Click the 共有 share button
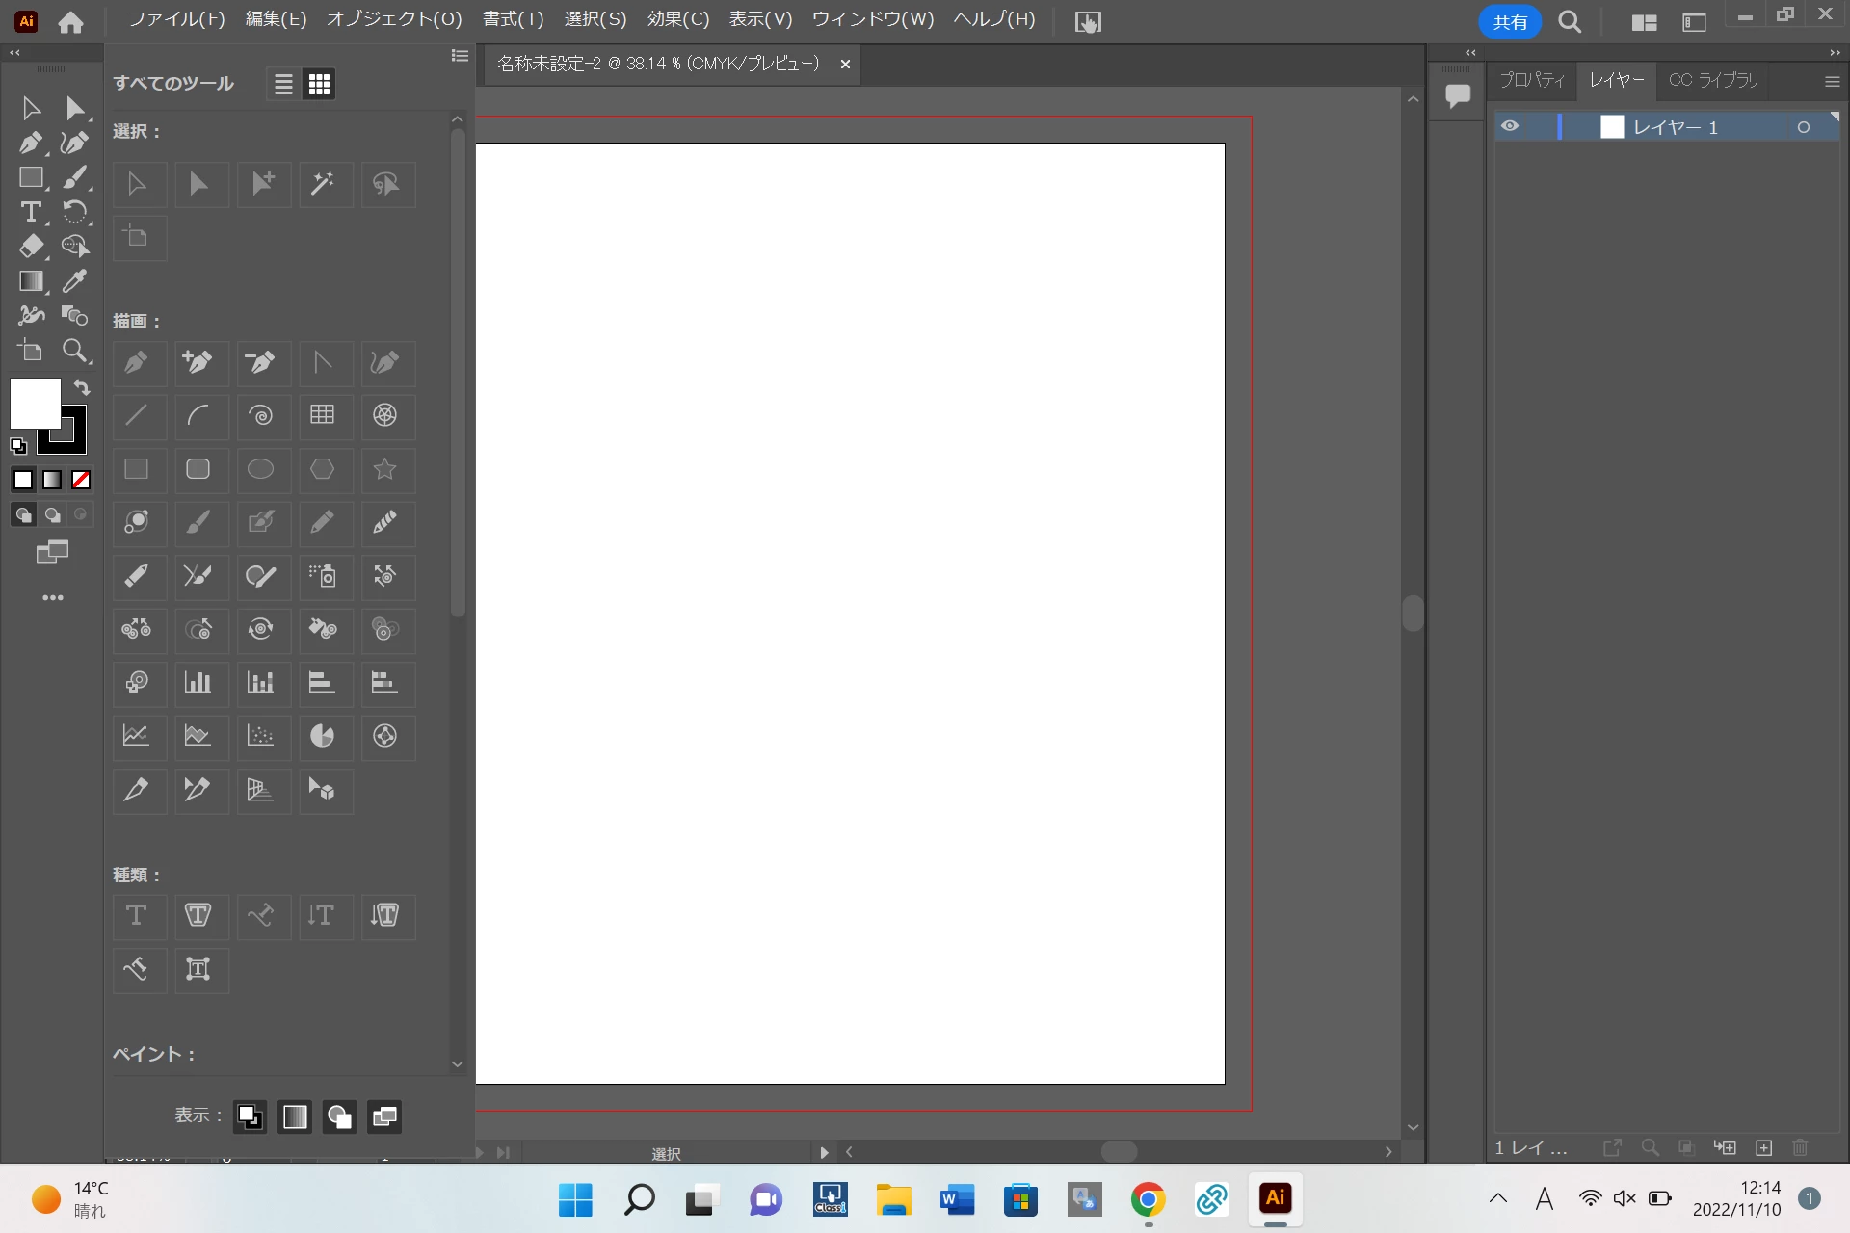 point(1509,21)
